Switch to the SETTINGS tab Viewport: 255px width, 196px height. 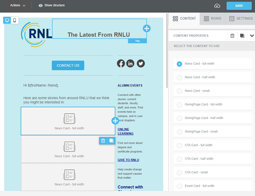pos(241,18)
